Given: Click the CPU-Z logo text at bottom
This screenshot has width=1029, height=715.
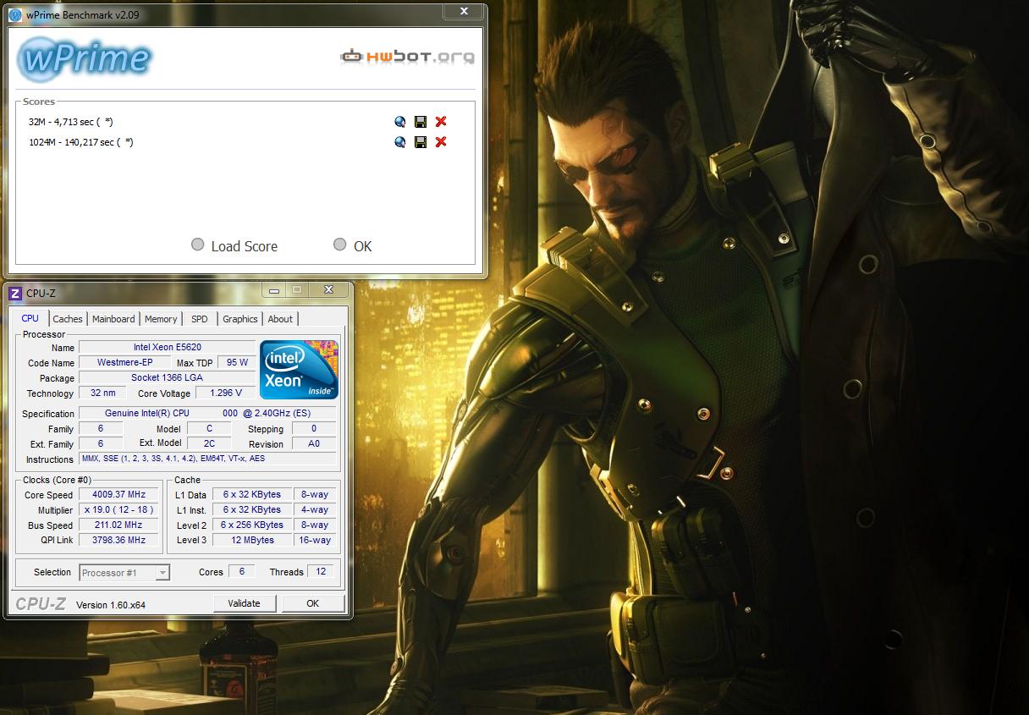Looking at the screenshot, I should point(41,604).
